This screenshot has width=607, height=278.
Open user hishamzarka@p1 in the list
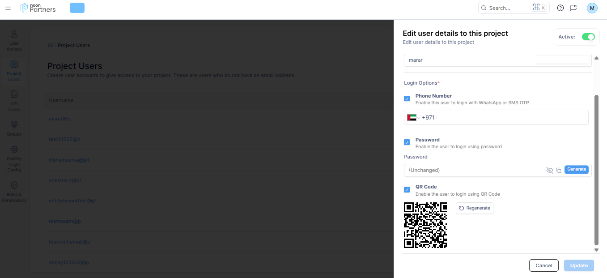coord(69,160)
